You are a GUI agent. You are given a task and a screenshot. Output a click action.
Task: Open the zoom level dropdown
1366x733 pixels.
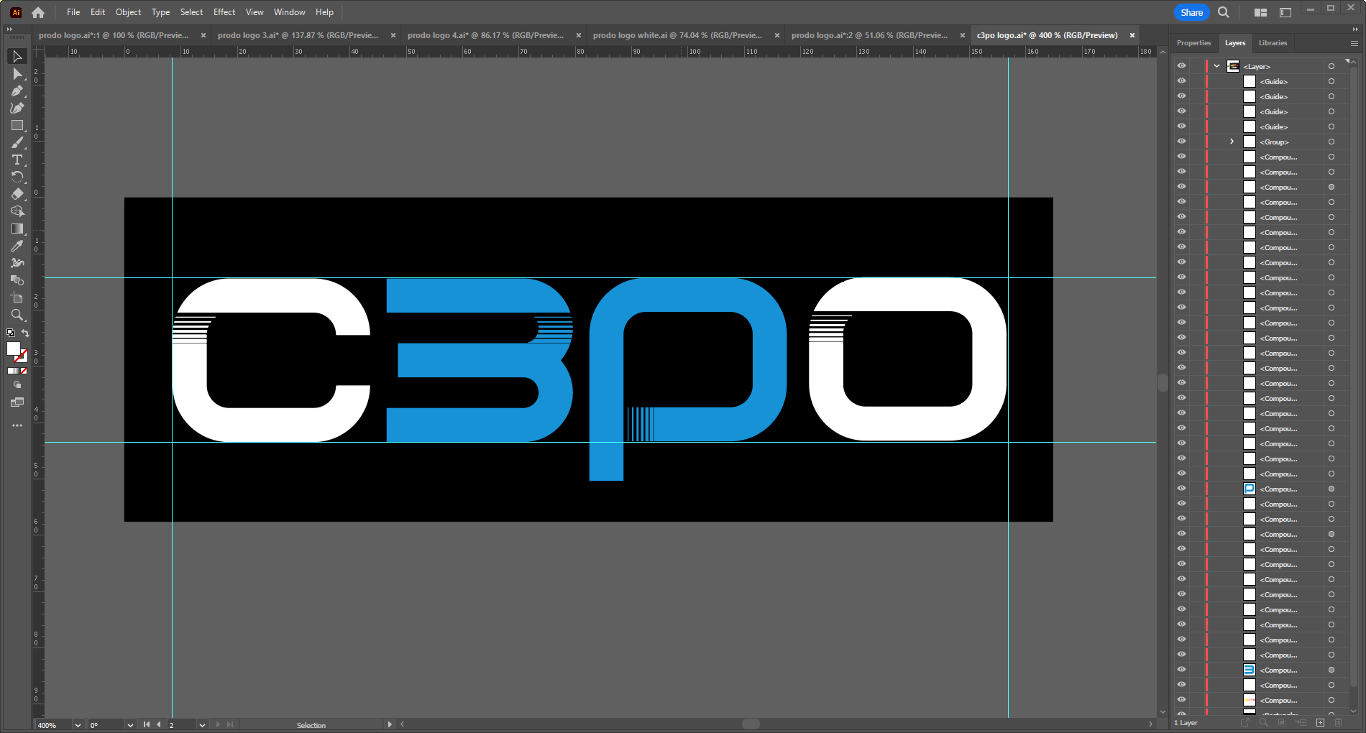tap(78, 725)
